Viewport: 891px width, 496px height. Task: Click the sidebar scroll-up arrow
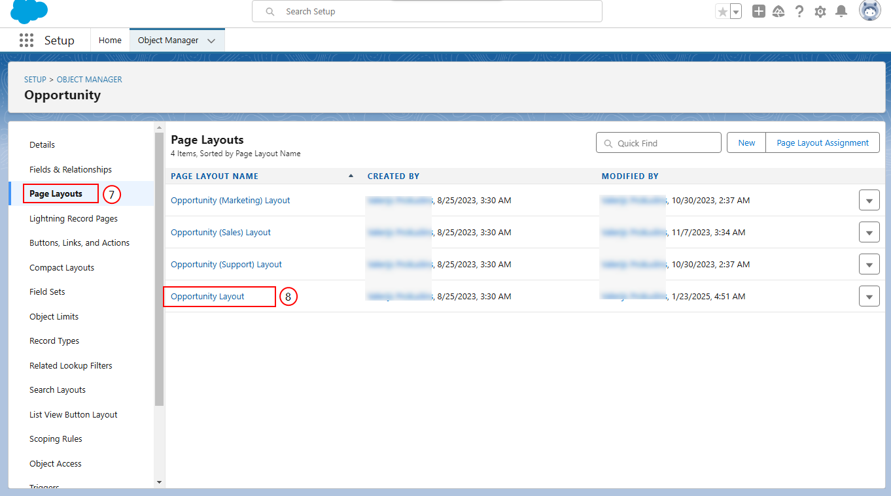pos(158,127)
